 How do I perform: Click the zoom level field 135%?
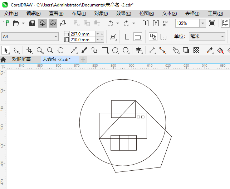click(x=187, y=23)
